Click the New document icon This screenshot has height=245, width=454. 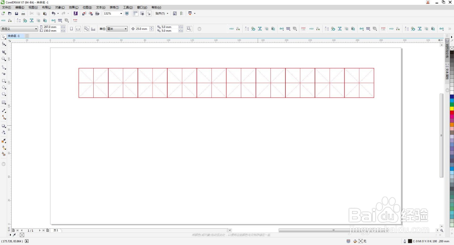[x=3, y=13]
